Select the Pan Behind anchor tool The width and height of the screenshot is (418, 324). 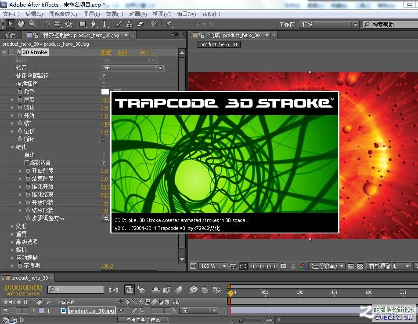click(68, 24)
